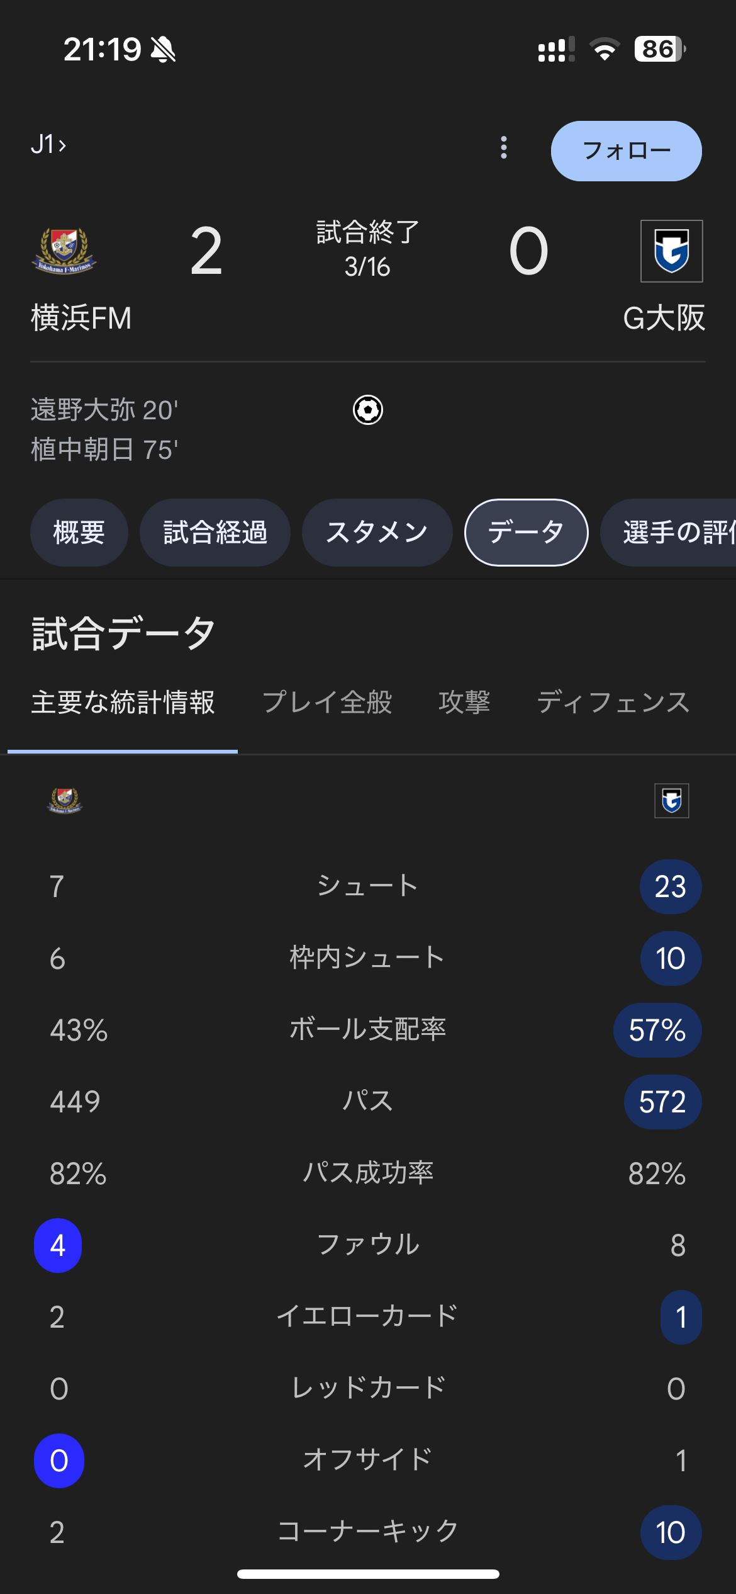This screenshot has height=1594, width=736.
Task: Open the three-dot more options menu
Action: 503,147
